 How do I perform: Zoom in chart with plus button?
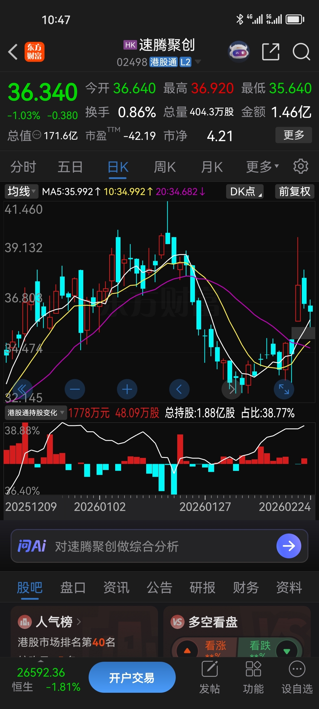[127, 389]
